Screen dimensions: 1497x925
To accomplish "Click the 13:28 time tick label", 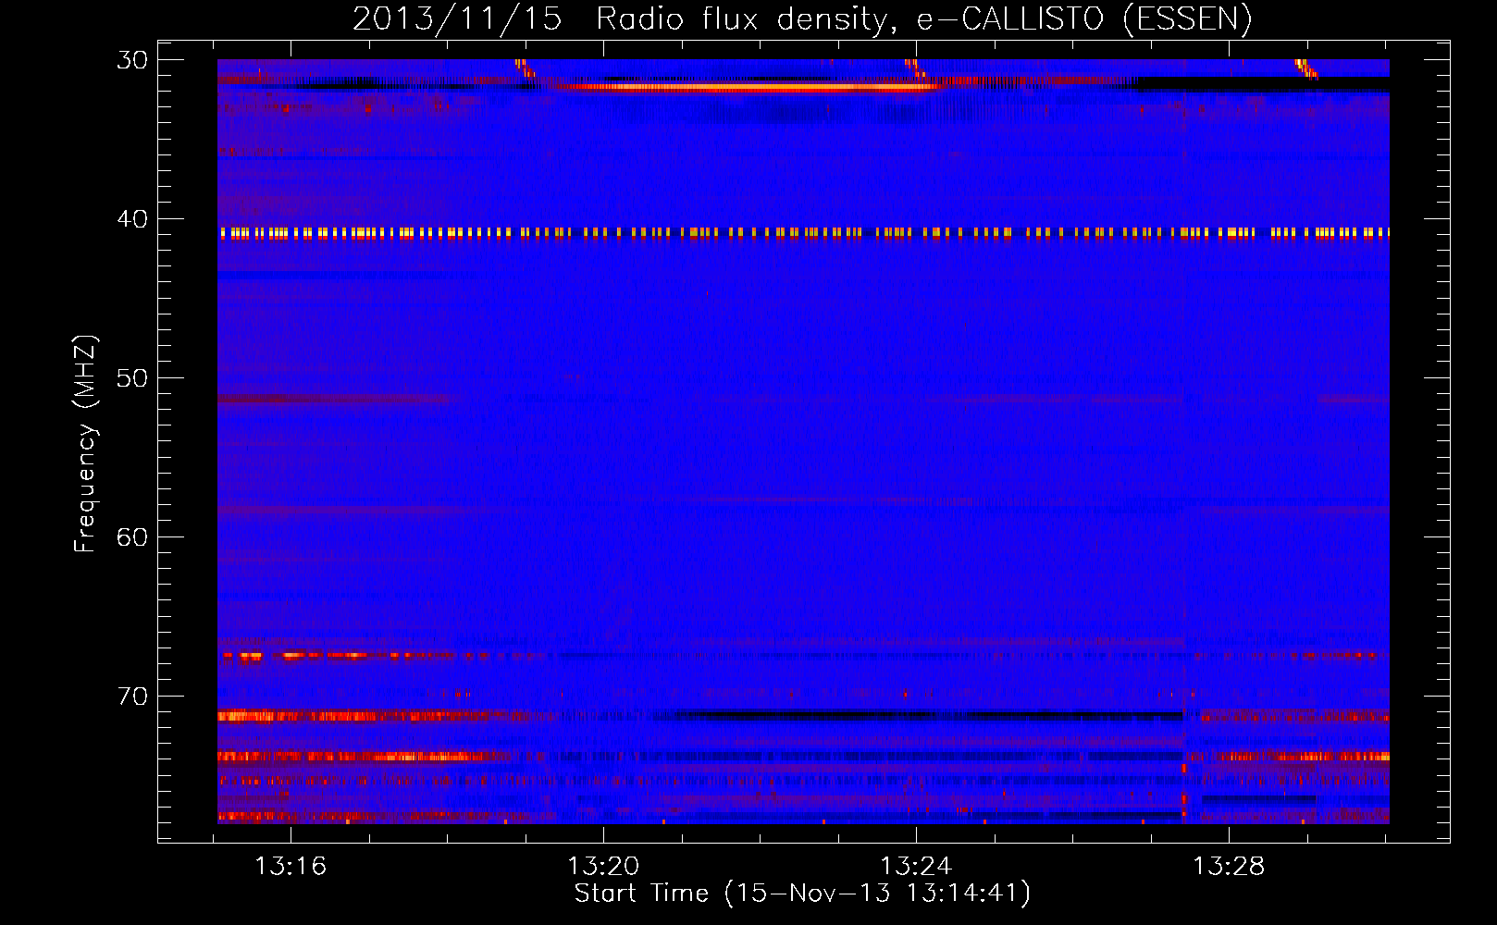I will click(1229, 867).
